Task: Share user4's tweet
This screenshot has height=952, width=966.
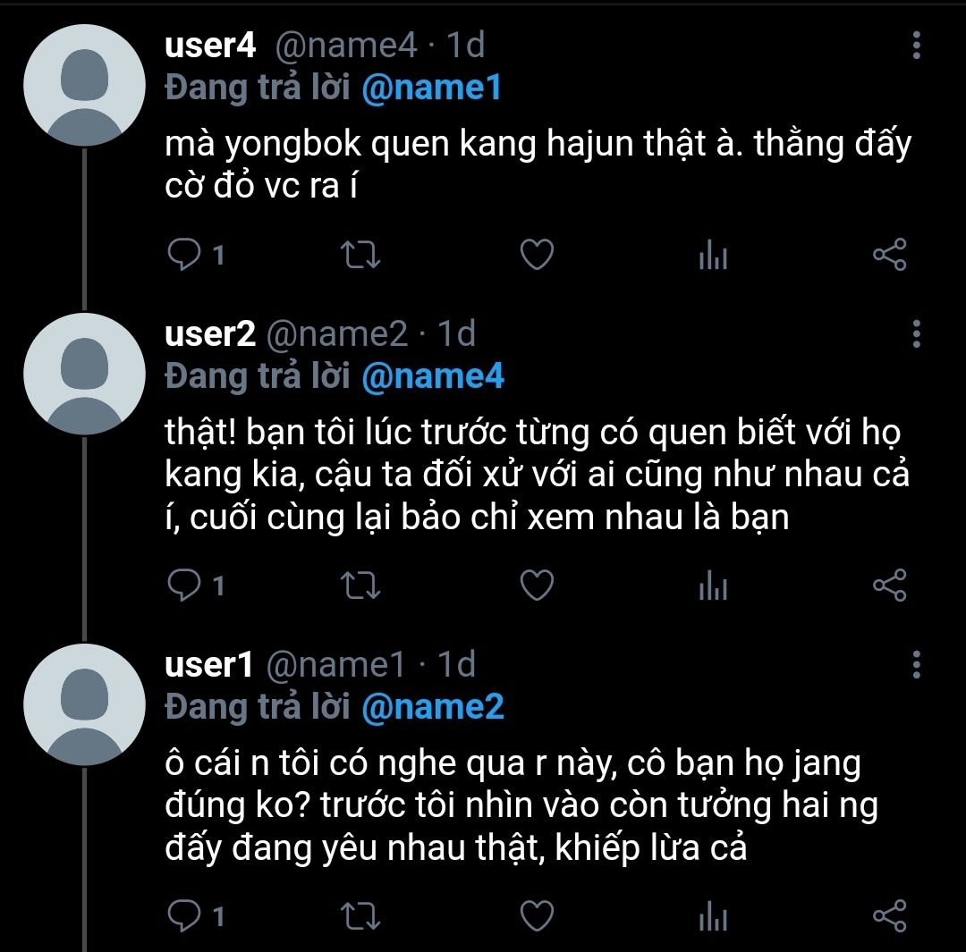Action: (x=890, y=255)
